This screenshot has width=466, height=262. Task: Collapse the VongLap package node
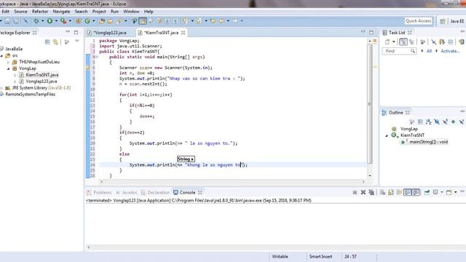coord(8,68)
